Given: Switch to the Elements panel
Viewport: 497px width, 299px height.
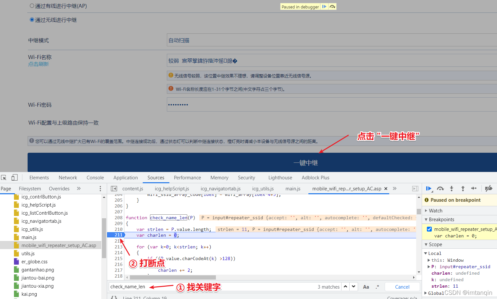Looking at the screenshot, I should tap(39, 177).
